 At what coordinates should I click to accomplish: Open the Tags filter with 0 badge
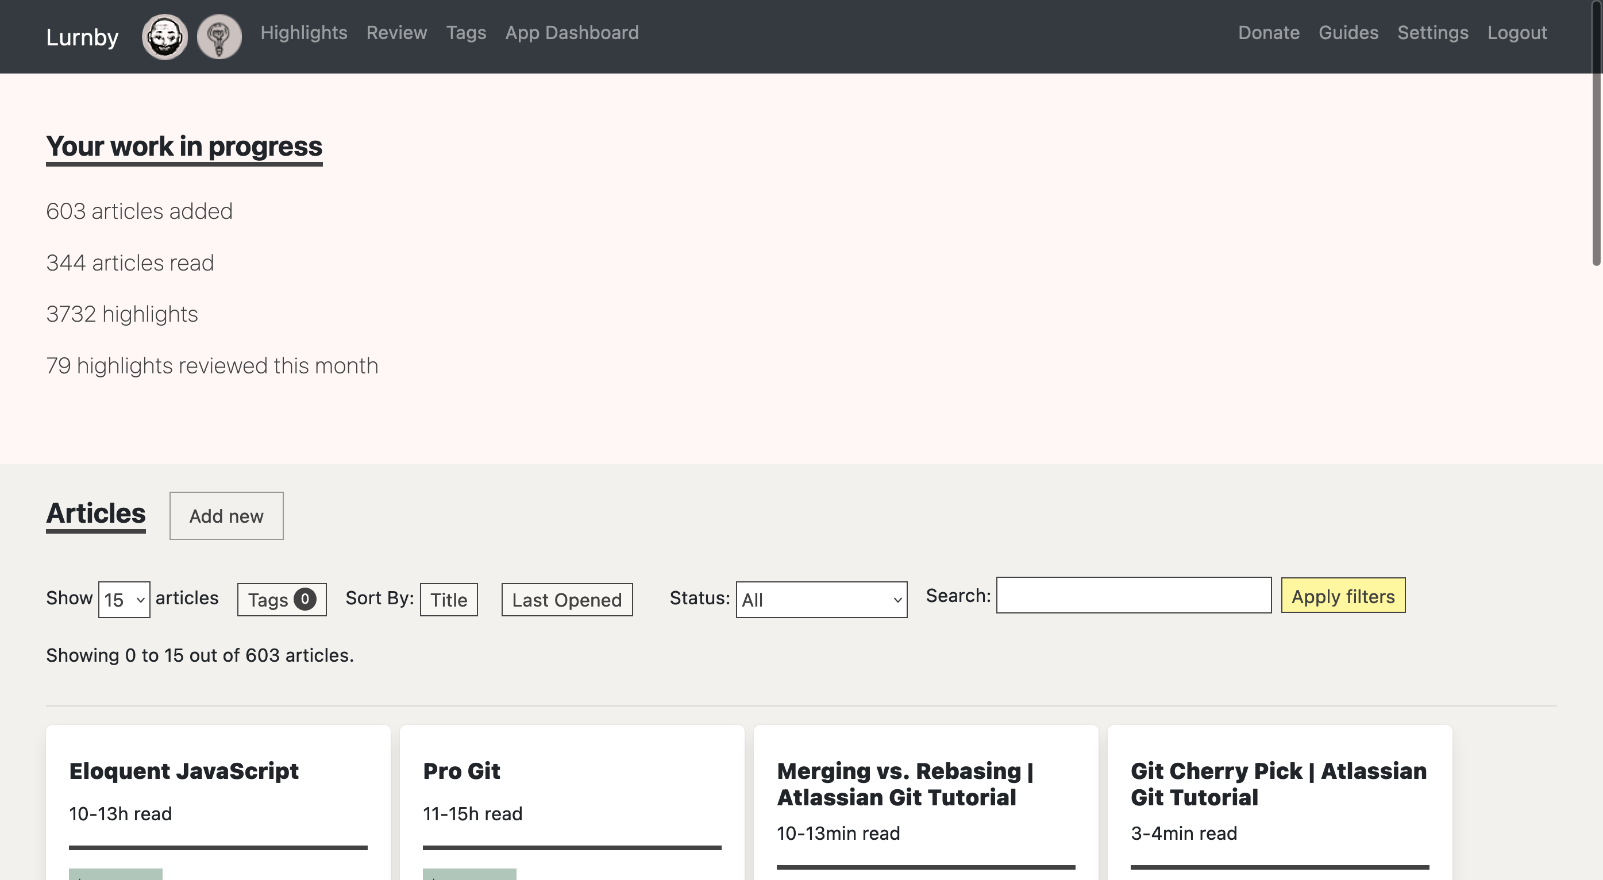(x=282, y=599)
